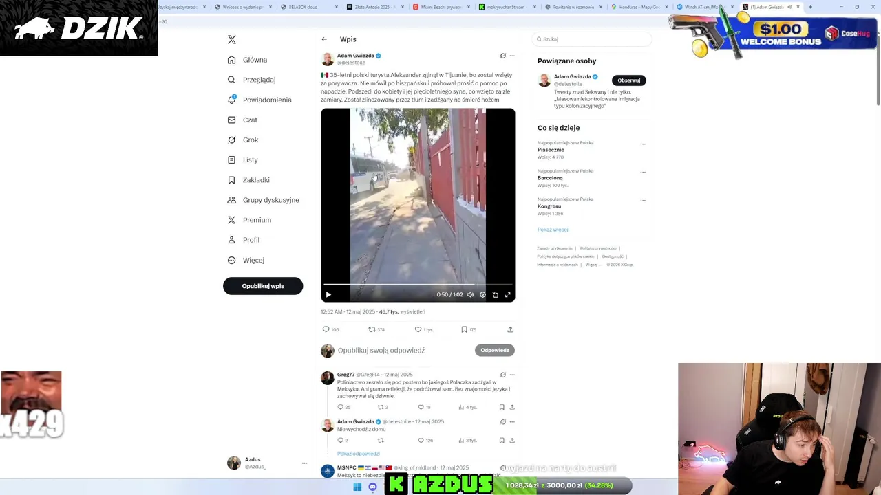Toggle video picture-in-picture mode
This screenshot has width=881, height=495.
click(x=495, y=294)
